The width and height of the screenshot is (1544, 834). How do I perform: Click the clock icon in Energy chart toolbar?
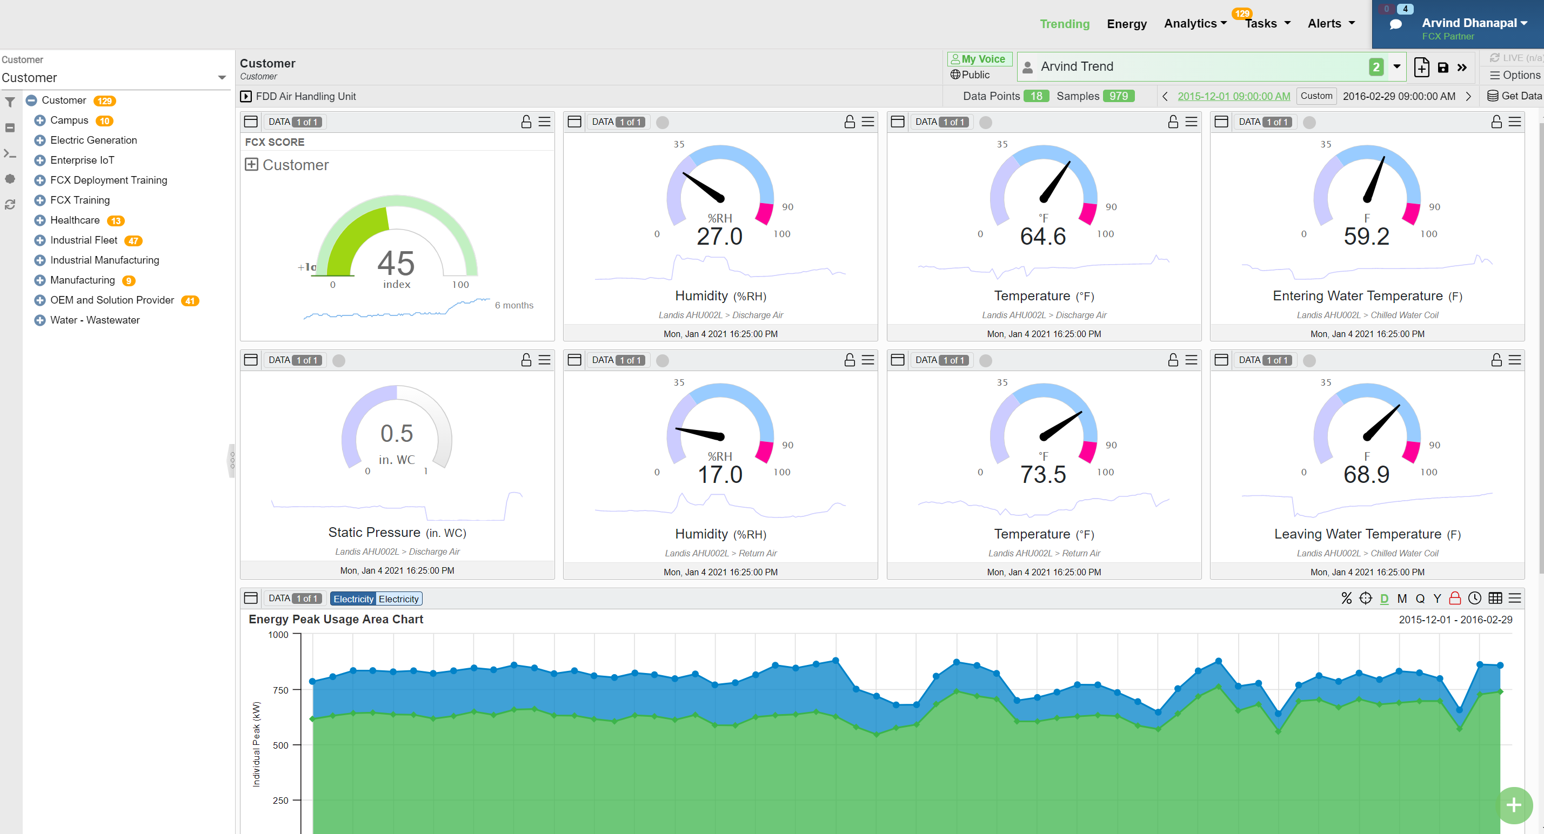pyautogui.click(x=1474, y=598)
